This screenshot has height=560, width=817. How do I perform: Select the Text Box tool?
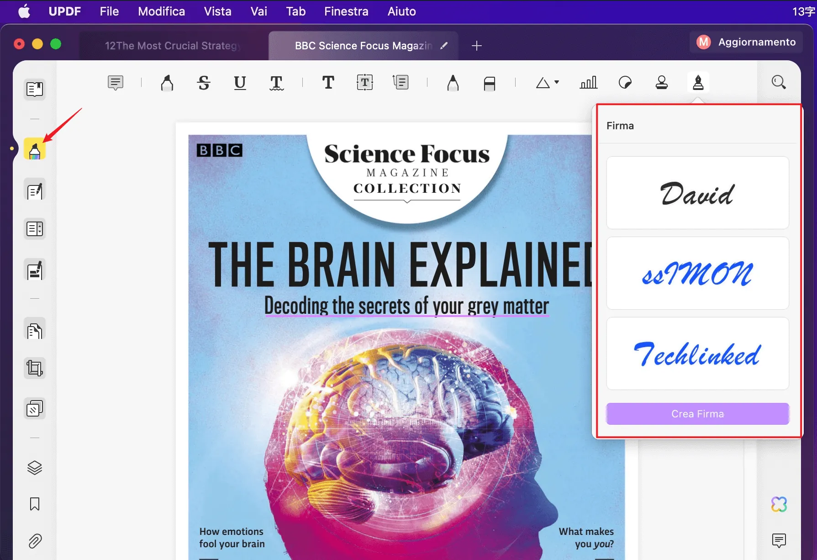point(364,83)
